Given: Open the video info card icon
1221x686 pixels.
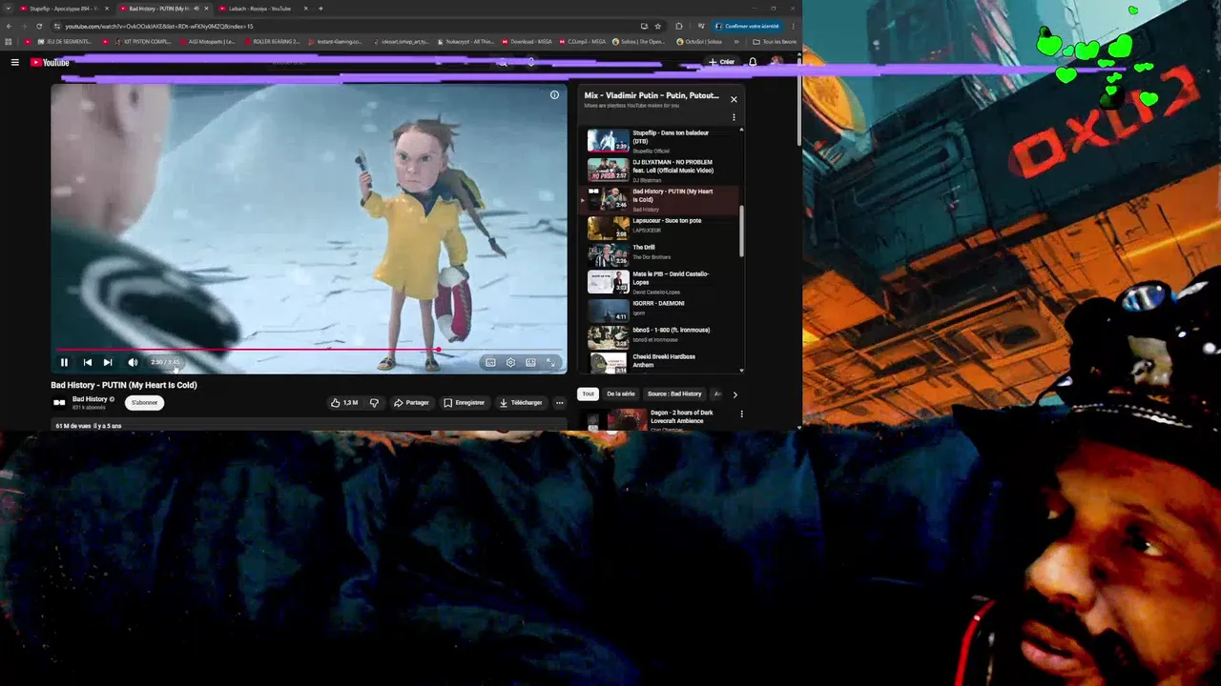Looking at the screenshot, I should click(554, 95).
